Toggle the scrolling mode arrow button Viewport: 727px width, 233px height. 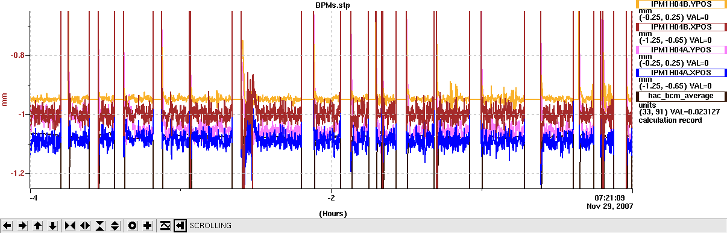point(180,226)
